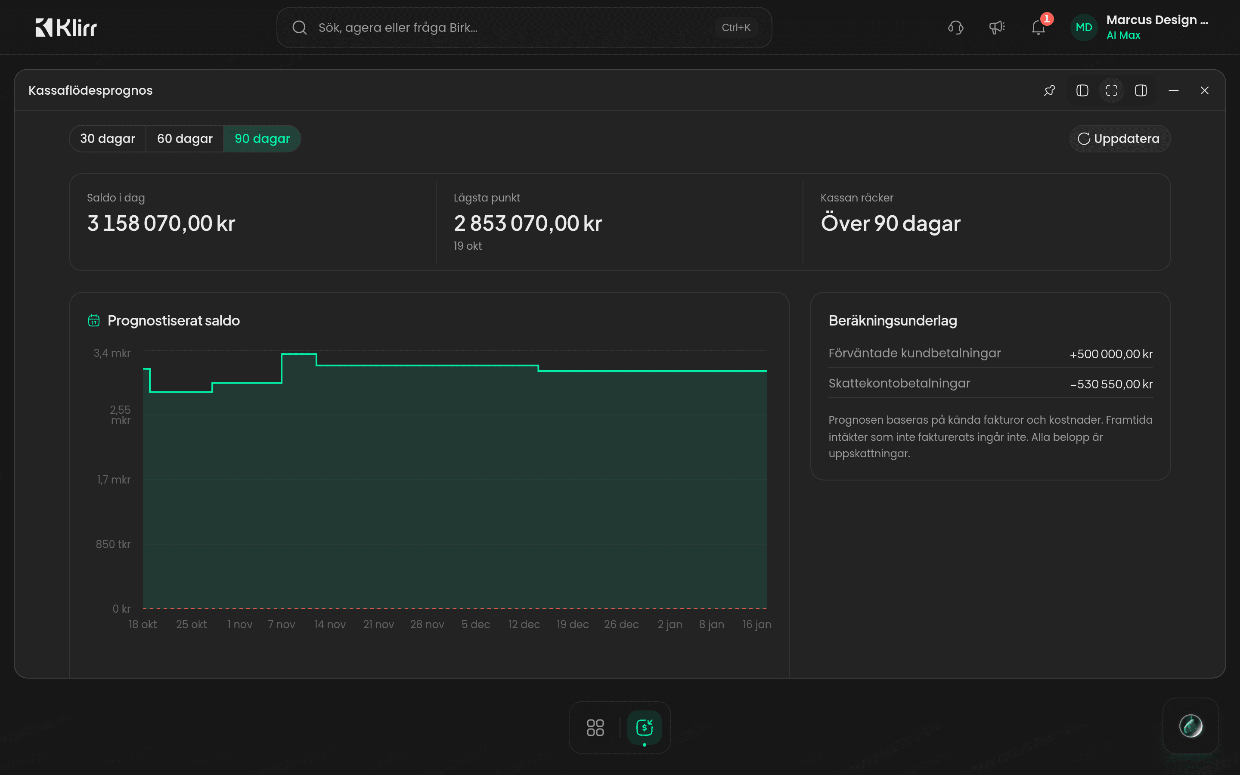1240x775 pixels.
Task: Click the Uppdatera button
Action: (1119, 139)
